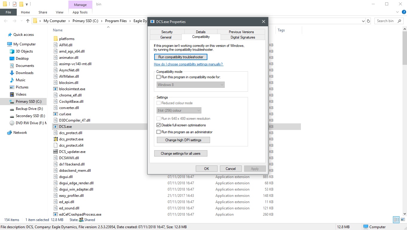407x230 pixels.
Task: Select the edCefCrashpadProcess.exe file row
Action: pos(176,214)
